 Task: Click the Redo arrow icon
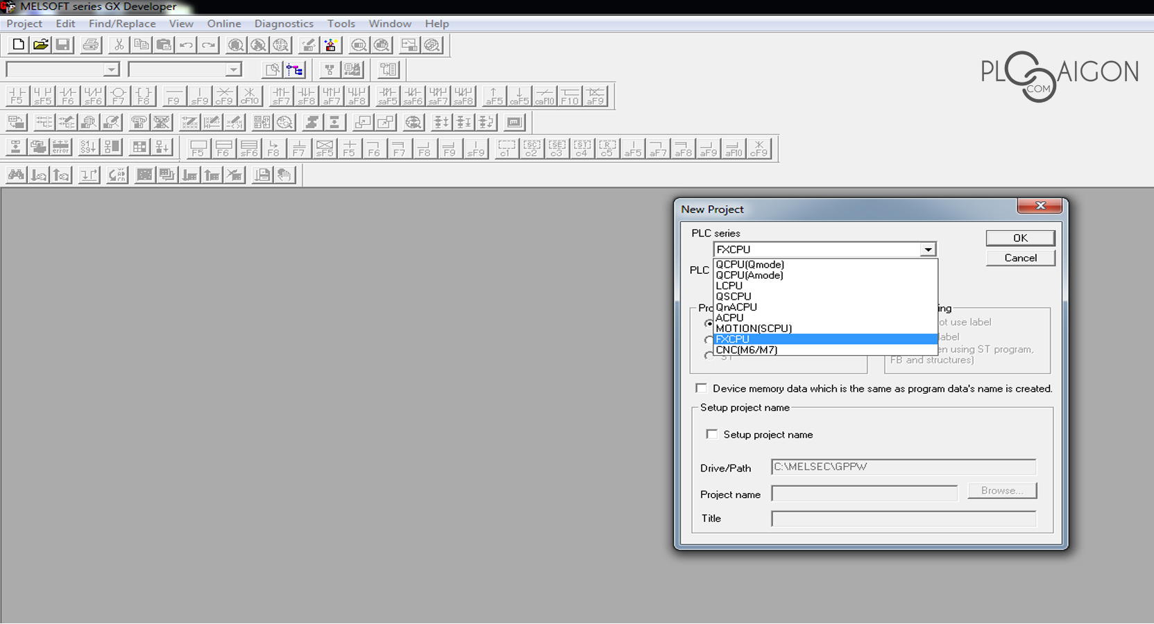click(208, 45)
